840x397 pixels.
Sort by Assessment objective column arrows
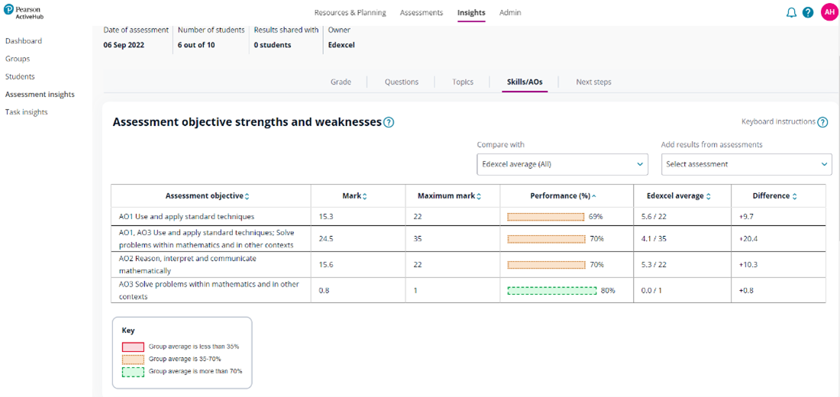[247, 196]
